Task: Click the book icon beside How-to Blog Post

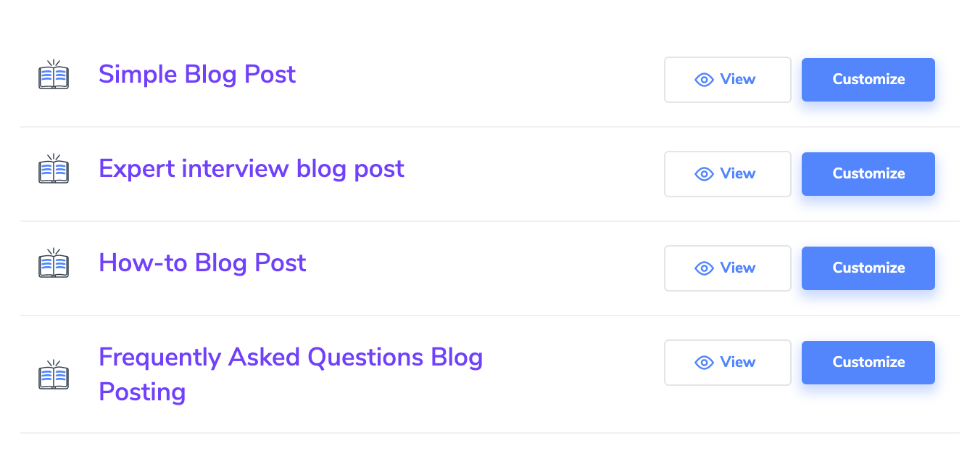Action: [53, 264]
